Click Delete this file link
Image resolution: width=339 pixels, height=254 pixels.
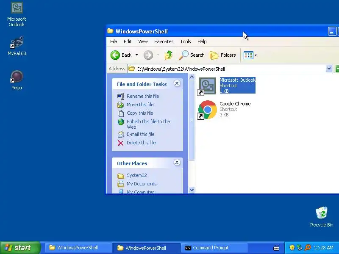(x=141, y=143)
